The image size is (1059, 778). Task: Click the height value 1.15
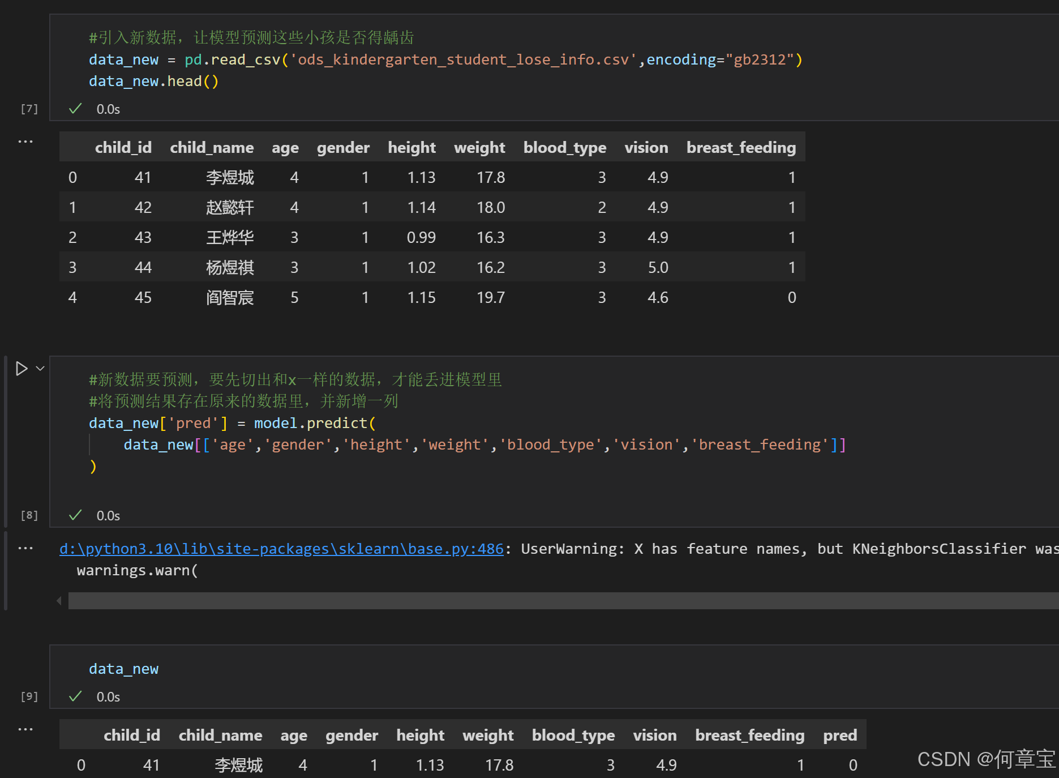coord(421,297)
